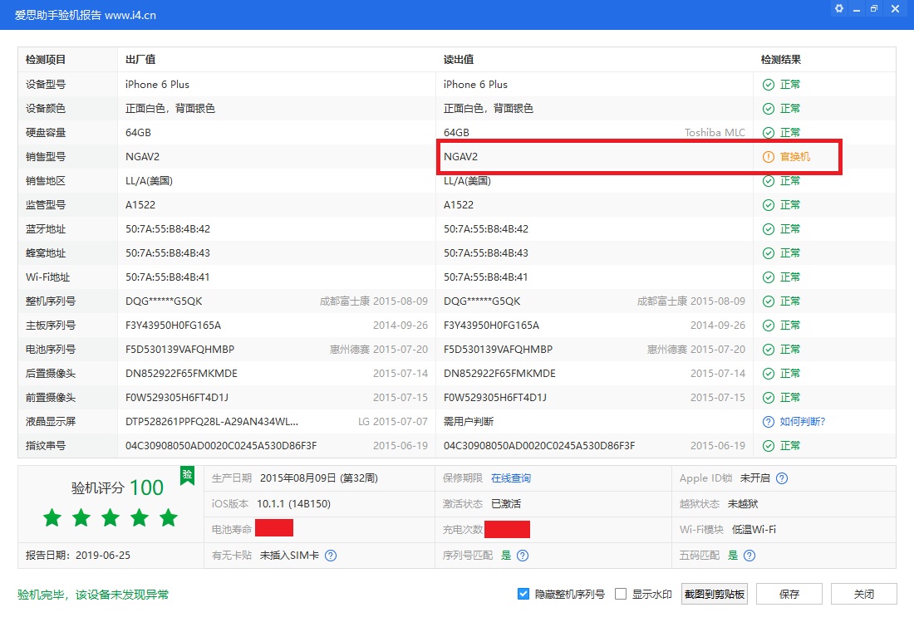Click the 需用户判断 read value
914x622 pixels.
pyautogui.click(x=469, y=422)
